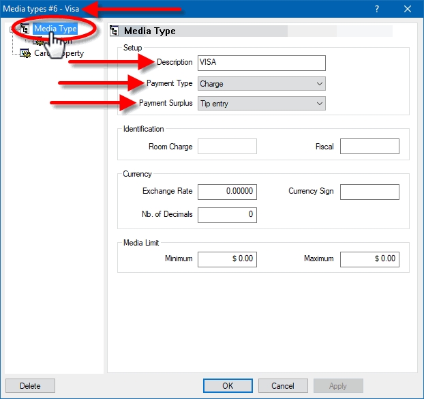The width and height of the screenshot is (424, 399).
Task: Click the Room Charge field
Action: click(227, 147)
